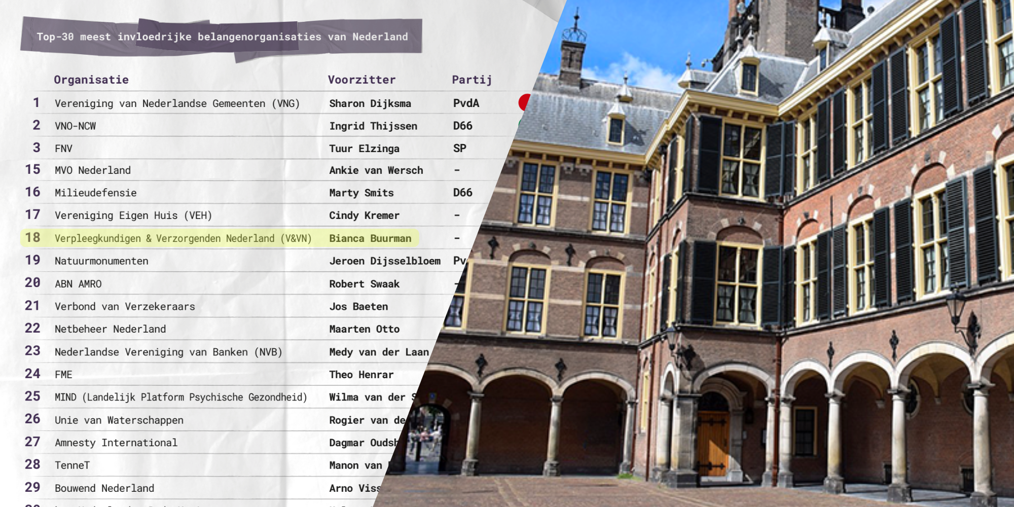Select the Partij column header
Image resolution: width=1014 pixels, height=507 pixels.
[472, 80]
